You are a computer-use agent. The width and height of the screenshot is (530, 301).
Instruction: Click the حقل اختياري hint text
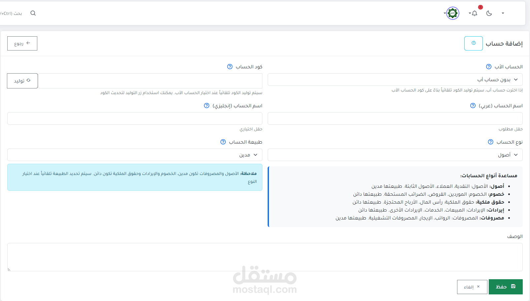pos(251,129)
